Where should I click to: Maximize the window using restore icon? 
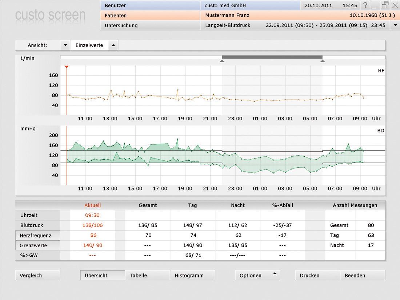tap(385, 5)
